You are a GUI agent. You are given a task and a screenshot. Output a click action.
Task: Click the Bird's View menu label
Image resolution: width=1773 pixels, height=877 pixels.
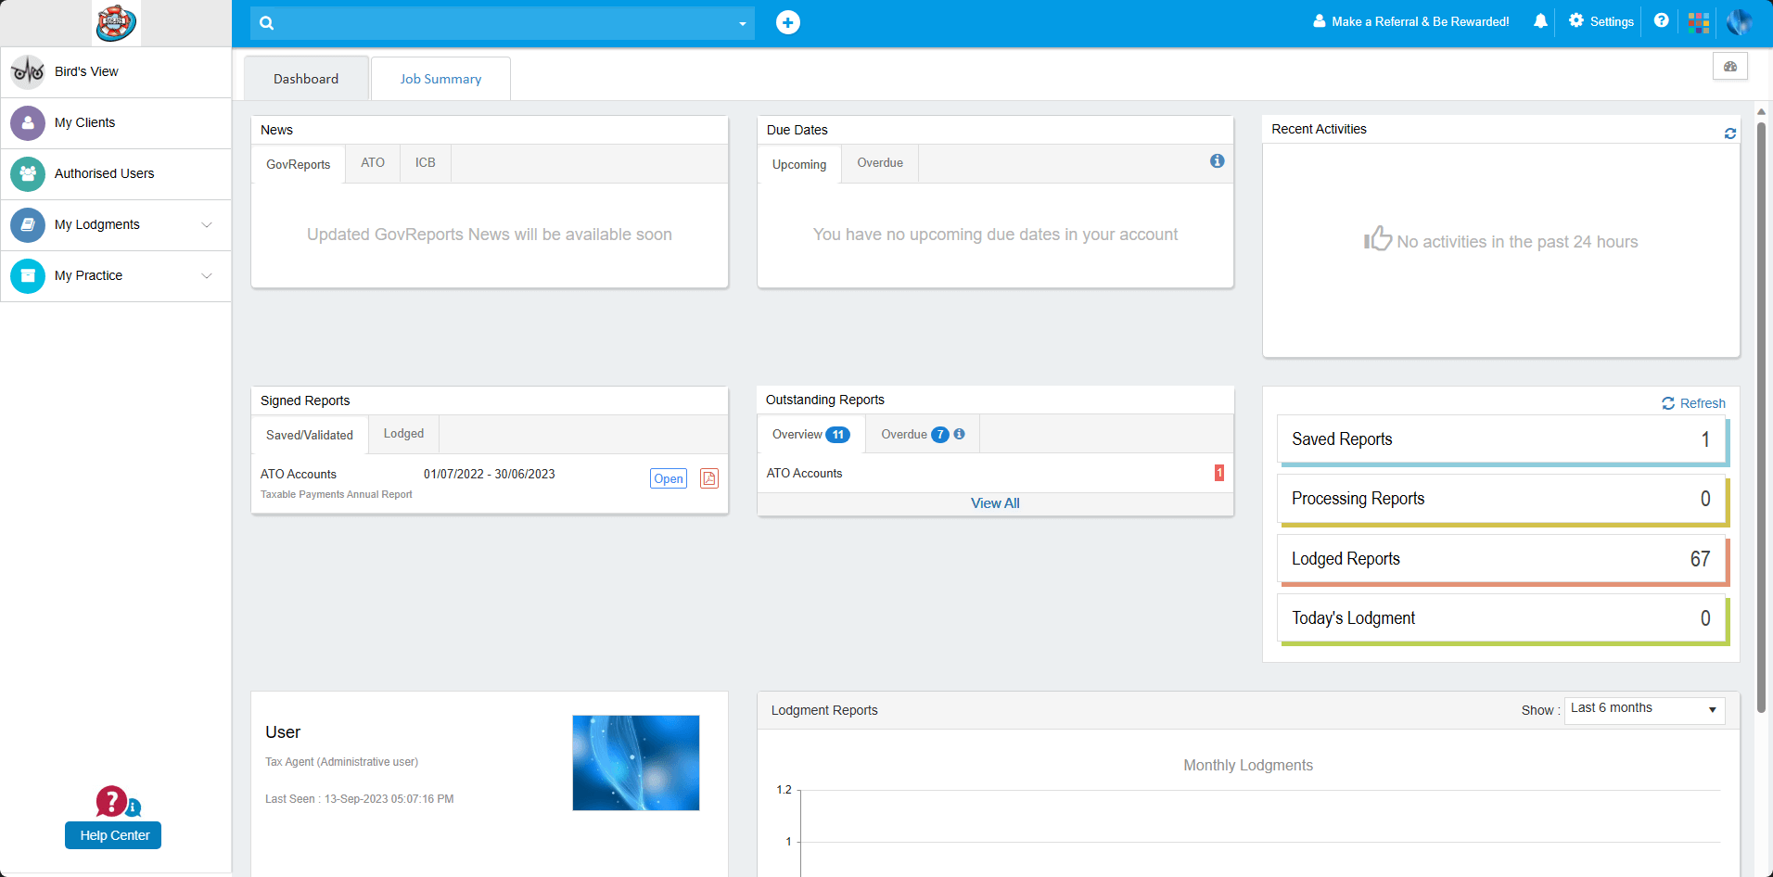[86, 71]
